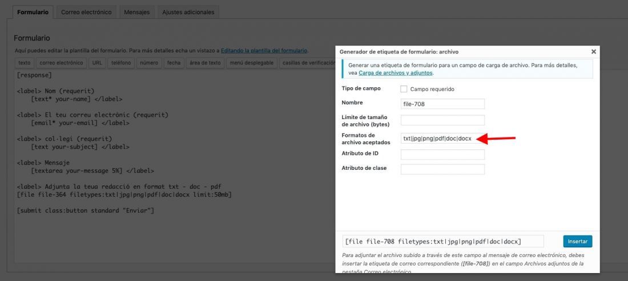Open the Correo electrónico tab
Viewport: 628px width, 281px height.
pos(86,12)
